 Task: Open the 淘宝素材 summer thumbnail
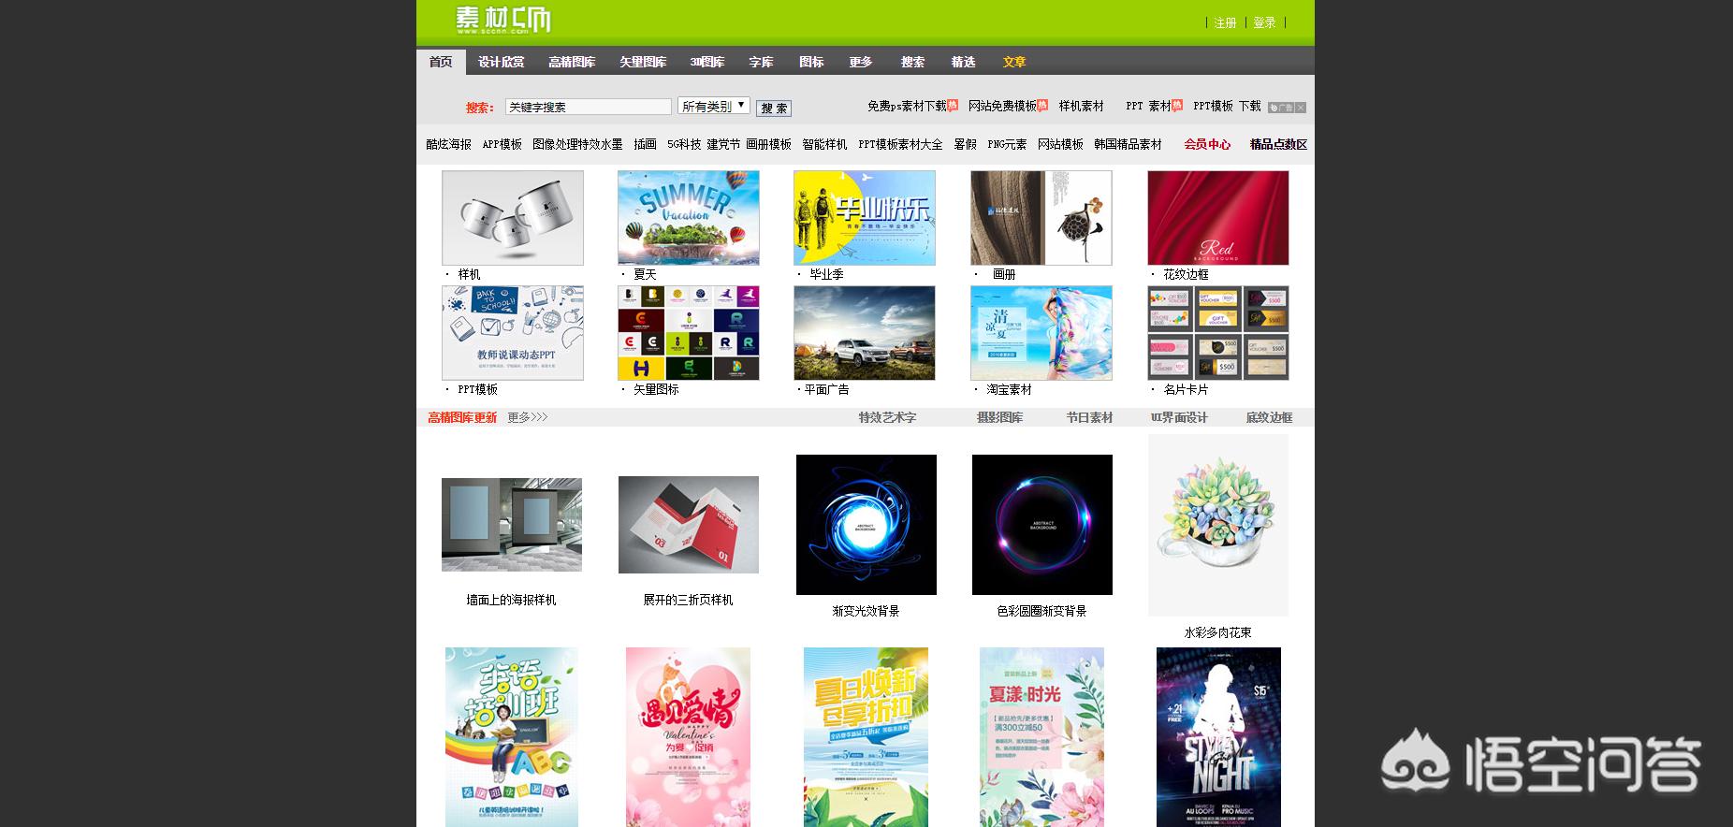[x=1041, y=333]
